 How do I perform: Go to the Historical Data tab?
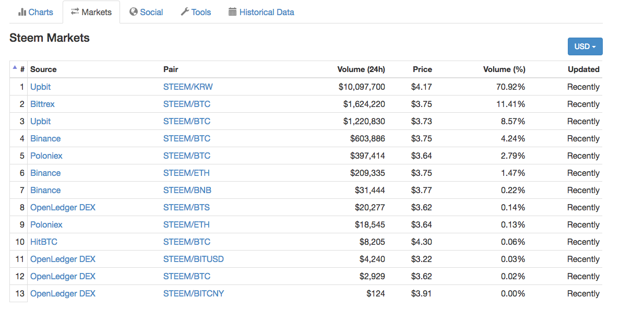click(x=261, y=12)
